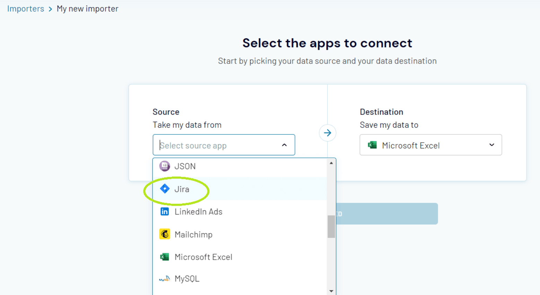Pick Mailchimp as source app
The height and width of the screenshot is (295, 540).
coord(193,234)
